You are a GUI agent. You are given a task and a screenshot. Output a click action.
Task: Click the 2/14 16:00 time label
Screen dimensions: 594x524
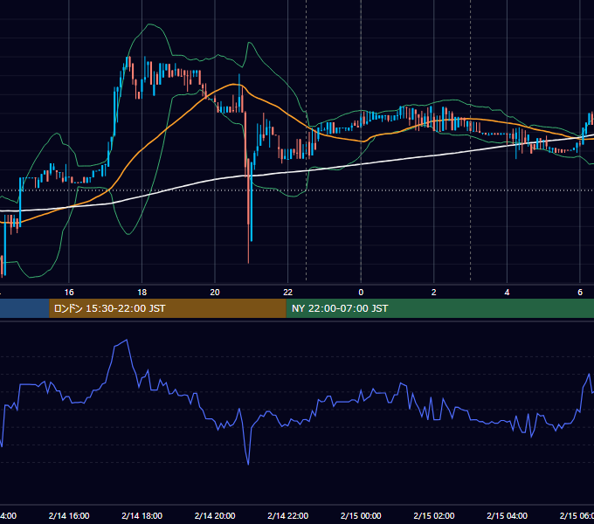(x=69, y=515)
